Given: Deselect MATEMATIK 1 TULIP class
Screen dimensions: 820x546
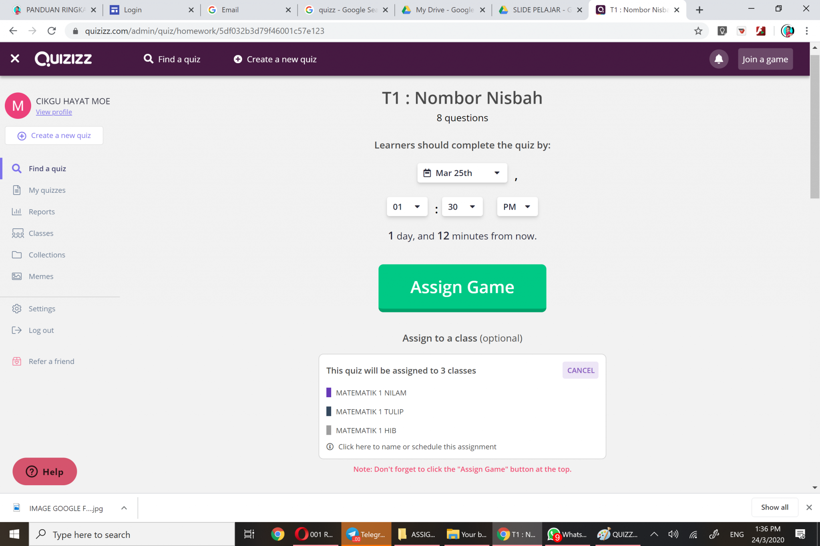Looking at the screenshot, I should coord(369,411).
